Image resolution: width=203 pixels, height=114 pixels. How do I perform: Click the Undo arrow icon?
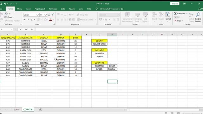pyautogui.click(x=5, y=4)
